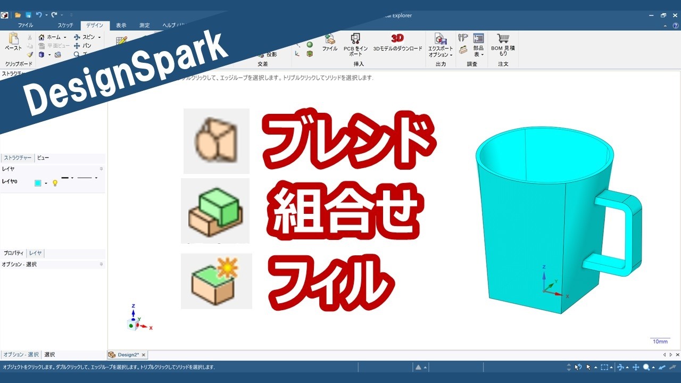The width and height of the screenshot is (681, 383).
Task: Close the Design2* document tab
Action: pyautogui.click(x=144, y=355)
